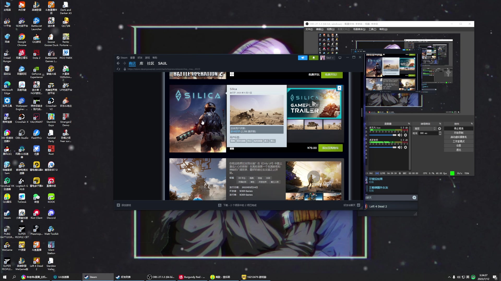Switch to 库 tab in Steam
The image size is (501, 281).
(x=141, y=63)
